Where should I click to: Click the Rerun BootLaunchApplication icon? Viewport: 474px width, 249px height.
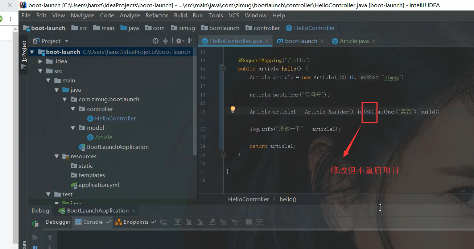(35, 224)
